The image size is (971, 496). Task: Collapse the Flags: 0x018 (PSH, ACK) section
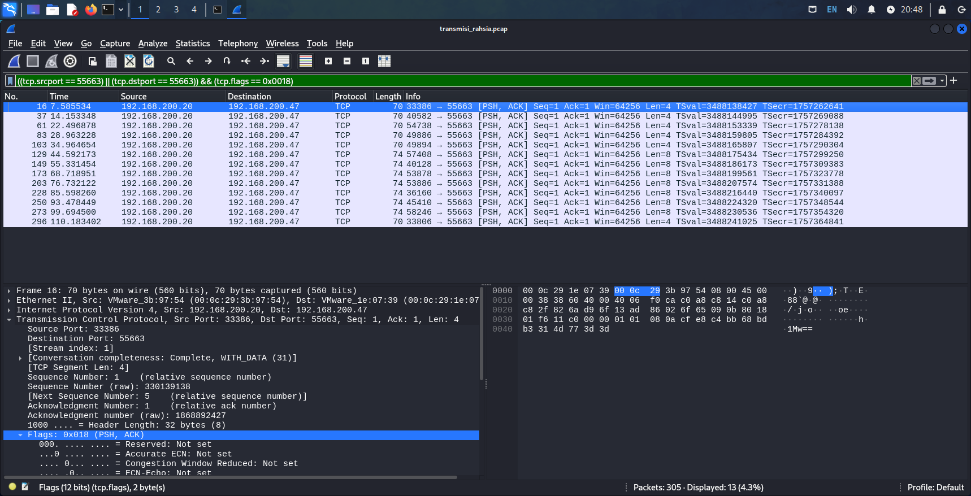click(x=20, y=435)
